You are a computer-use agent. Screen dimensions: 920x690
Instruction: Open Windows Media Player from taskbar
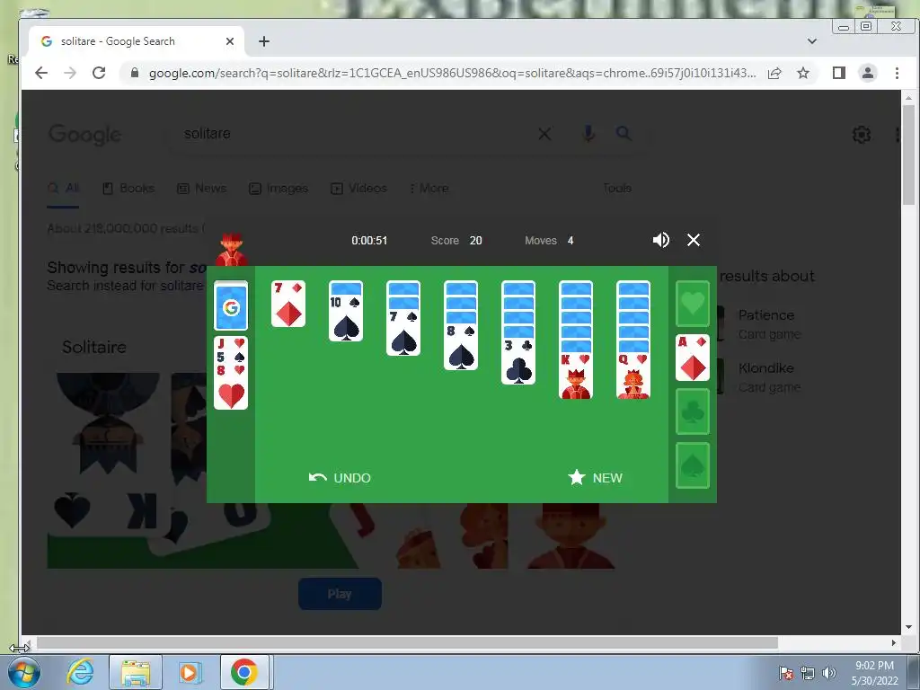(190, 672)
